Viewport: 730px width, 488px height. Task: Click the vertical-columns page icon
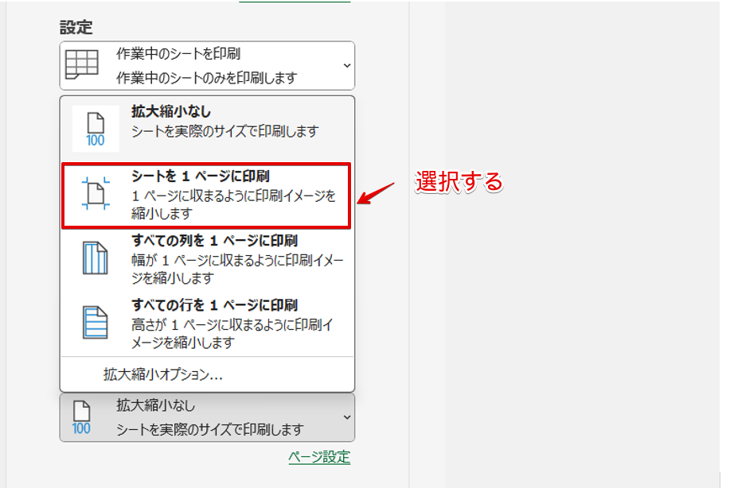click(95, 258)
